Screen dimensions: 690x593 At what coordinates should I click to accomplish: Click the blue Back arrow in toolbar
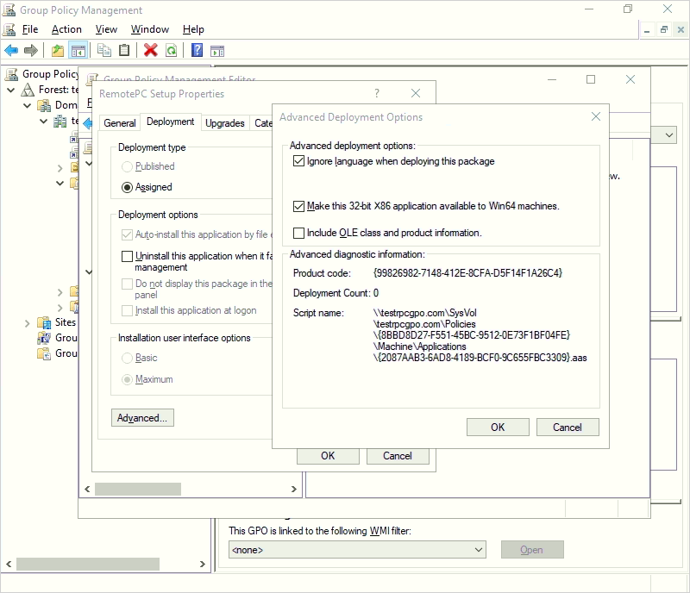(x=11, y=51)
